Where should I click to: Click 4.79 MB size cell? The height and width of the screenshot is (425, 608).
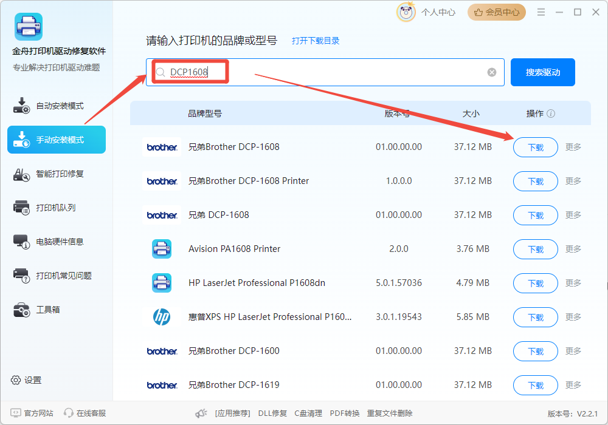click(472, 283)
